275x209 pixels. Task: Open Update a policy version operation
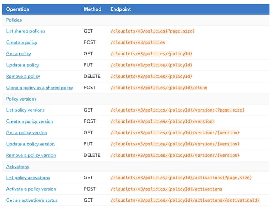pyautogui.click(x=30, y=144)
